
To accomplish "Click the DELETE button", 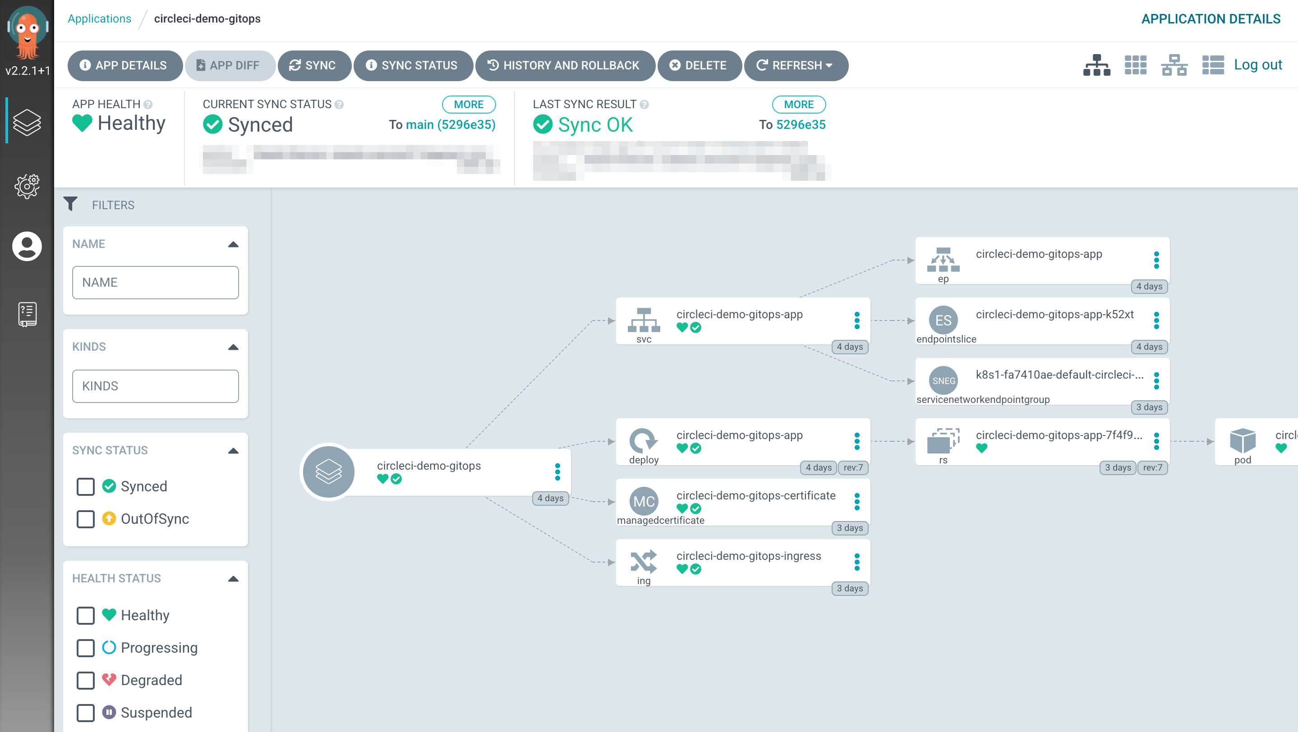I will (700, 65).
